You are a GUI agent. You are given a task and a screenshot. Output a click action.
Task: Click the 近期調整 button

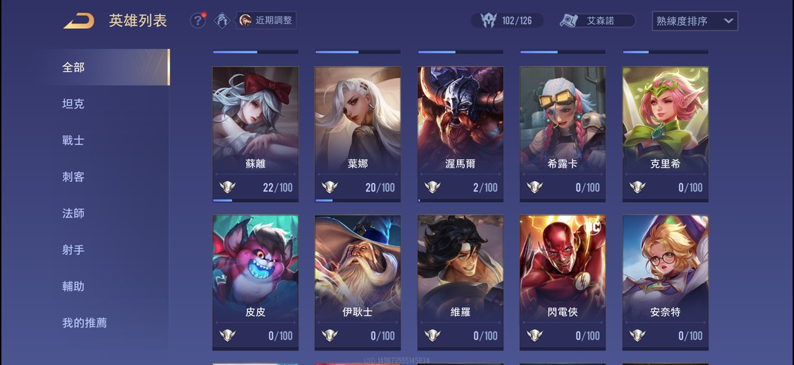tap(267, 20)
